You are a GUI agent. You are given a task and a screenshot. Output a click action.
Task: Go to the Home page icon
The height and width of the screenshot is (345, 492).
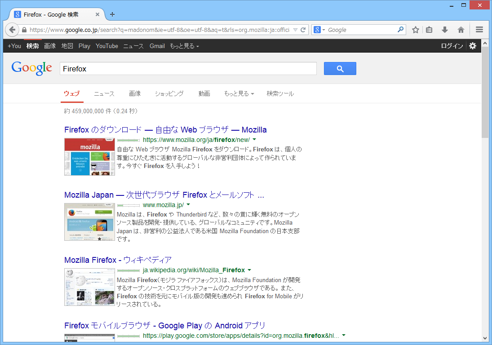pyautogui.click(x=461, y=30)
